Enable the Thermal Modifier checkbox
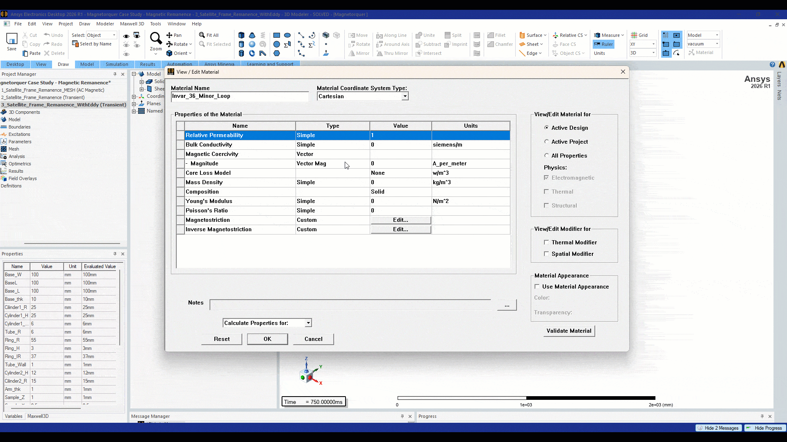The image size is (787, 442). 546,242
